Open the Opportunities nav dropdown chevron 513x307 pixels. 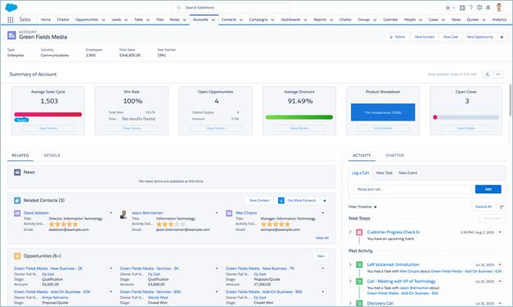103,20
